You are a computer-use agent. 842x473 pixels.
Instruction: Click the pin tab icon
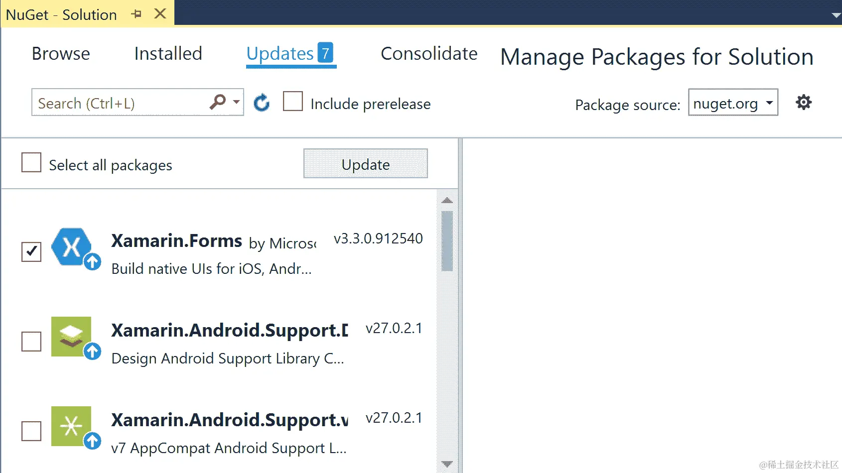coord(136,14)
